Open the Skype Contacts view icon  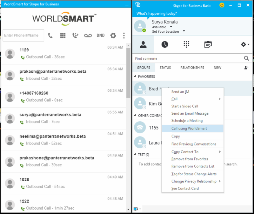click(x=143, y=44)
